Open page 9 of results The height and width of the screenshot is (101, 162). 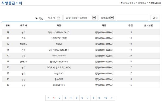99,98
